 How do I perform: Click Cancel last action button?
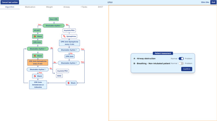click(10, 2)
